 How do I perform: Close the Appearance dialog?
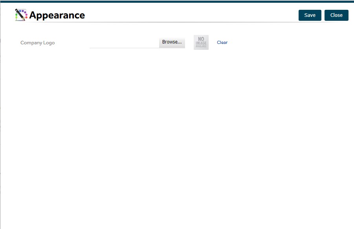point(336,15)
